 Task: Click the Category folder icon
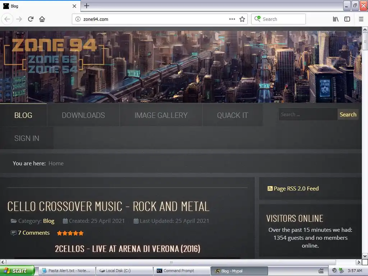(14, 221)
